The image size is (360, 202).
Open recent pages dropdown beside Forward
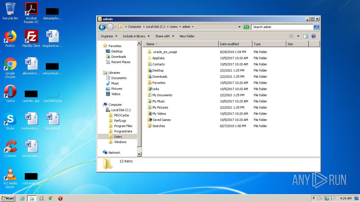[x=115, y=27]
